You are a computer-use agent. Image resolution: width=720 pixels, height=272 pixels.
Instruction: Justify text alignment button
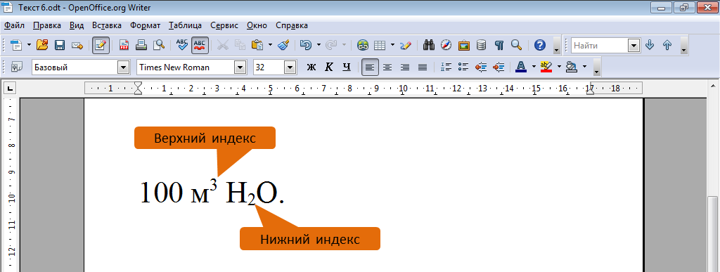tap(423, 67)
